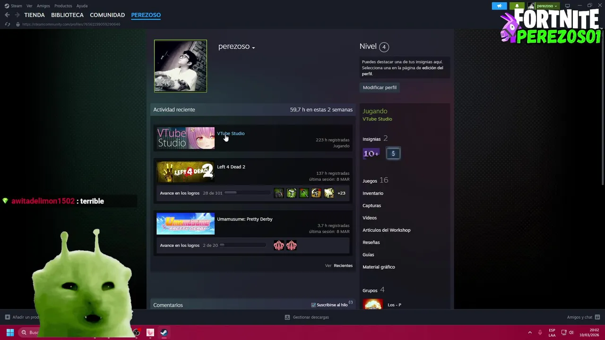Image resolution: width=605 pixels, height=340 pixels.
Task: Open the second Left 4 Dead 2 achievement icon
Action: [x=291, y=193]
